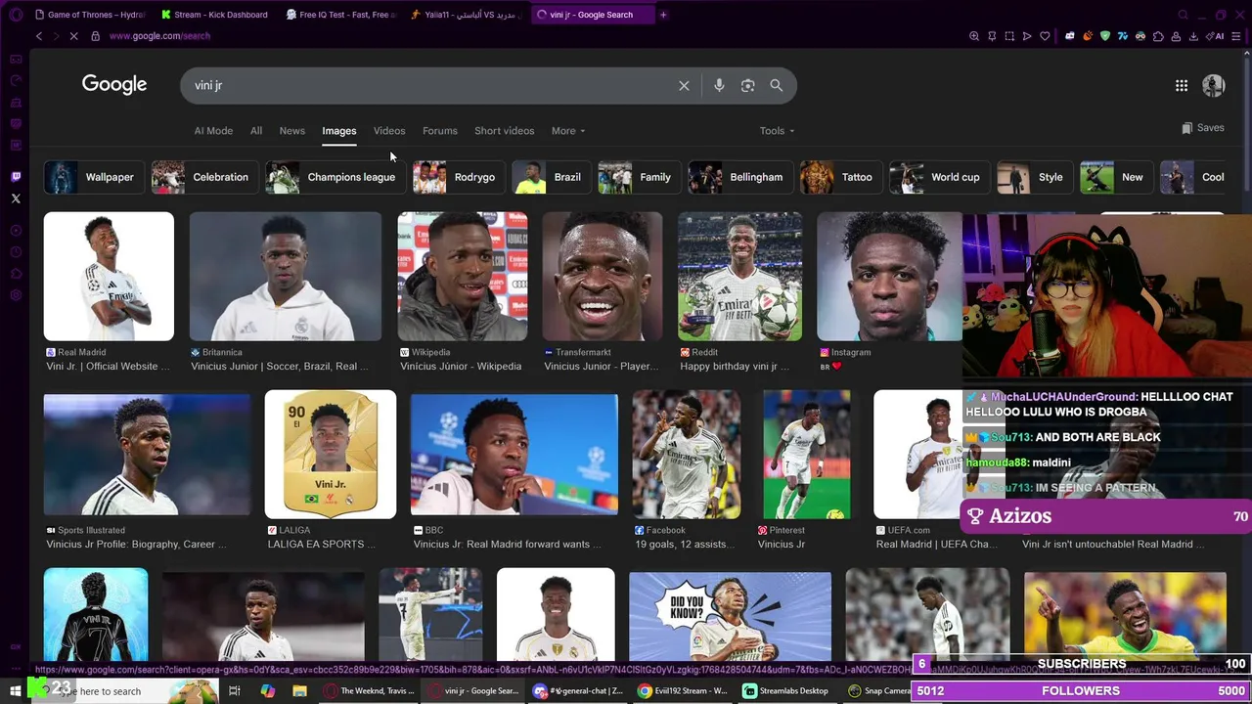Open the Google apps grid
The height and width of the screenshot is (704, 1252).
pyautogui.click(x=1182, y=85)
